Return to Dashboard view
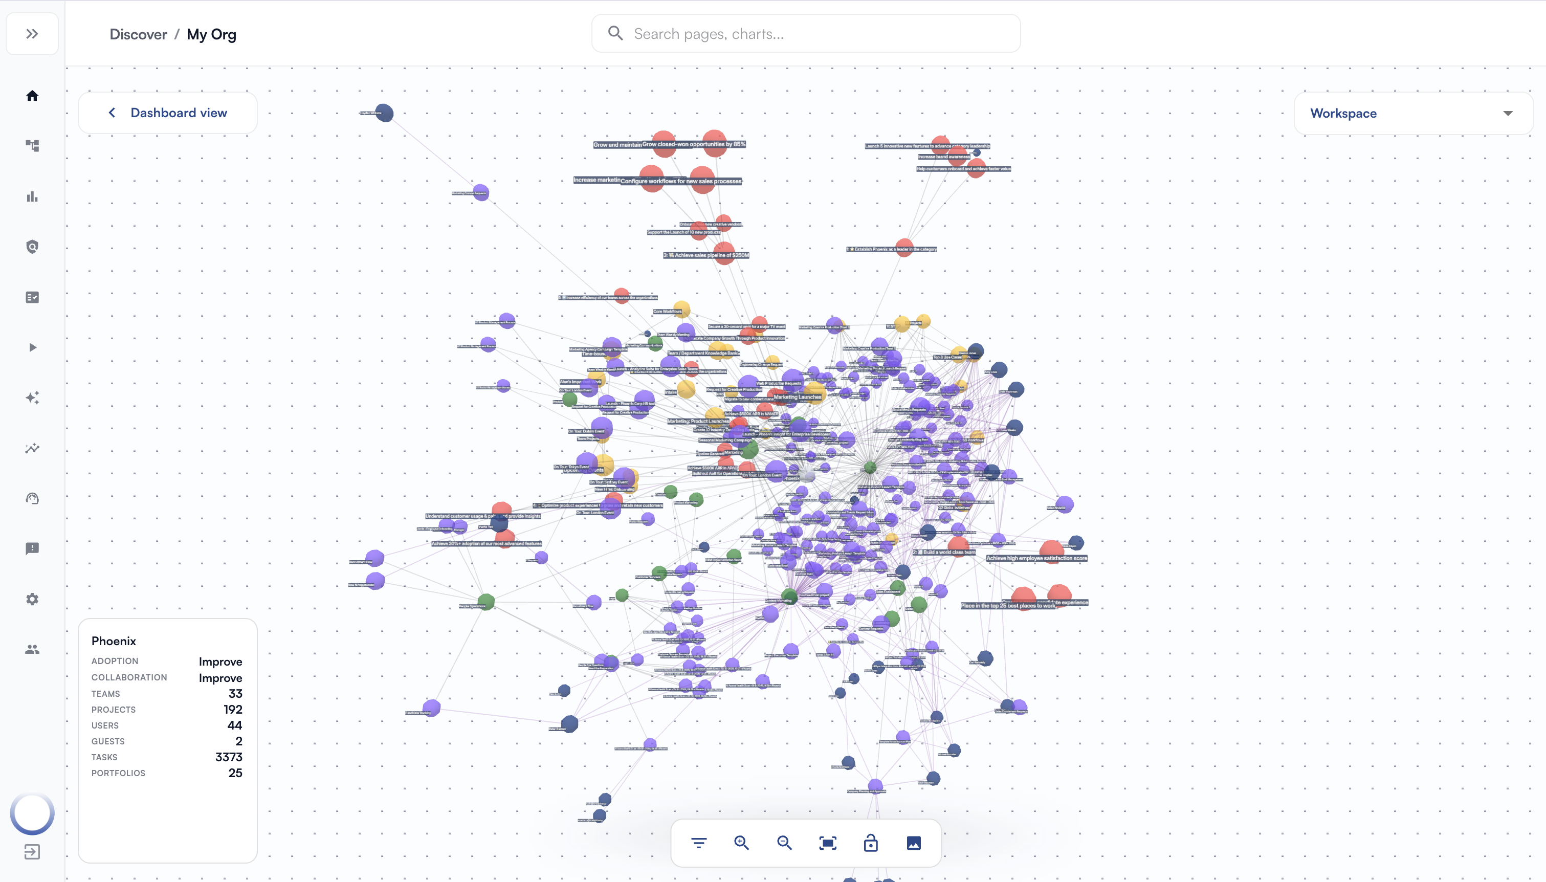The image size is (1546, 882). click(x=168, y=113)
